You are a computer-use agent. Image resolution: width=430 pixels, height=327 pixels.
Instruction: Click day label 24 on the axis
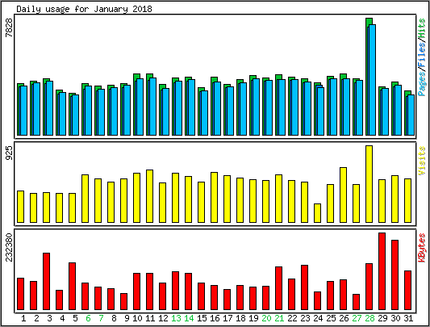click(x=318, y=318)
